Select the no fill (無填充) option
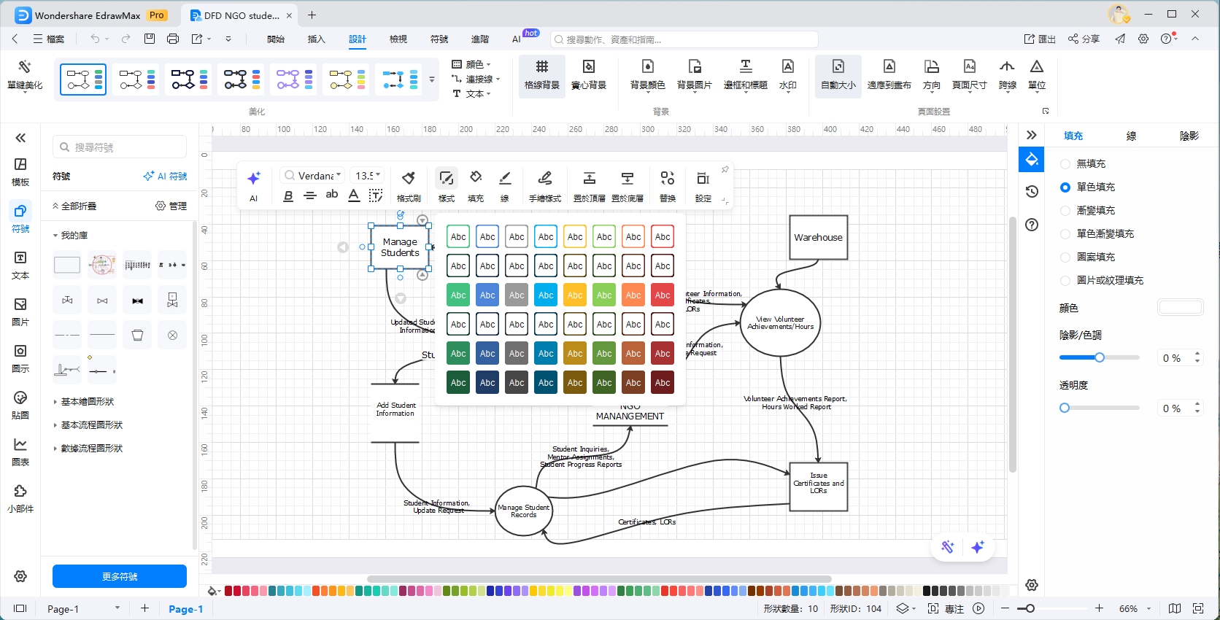This screenshot has width=1220, height=620. coord(1065,164)
